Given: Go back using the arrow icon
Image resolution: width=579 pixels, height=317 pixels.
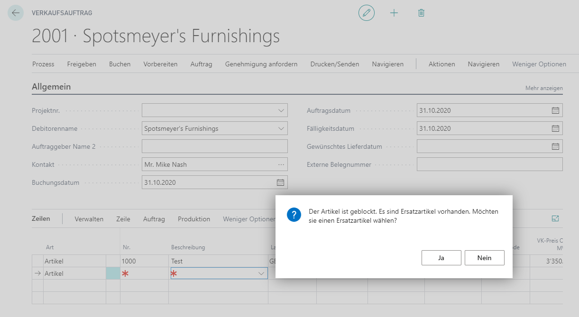Looking at the screenshot, I should point(16,13).
